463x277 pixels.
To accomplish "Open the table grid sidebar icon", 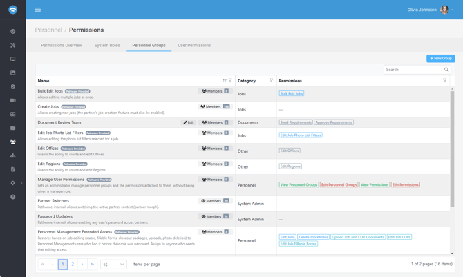I will (x=12, y=114).
